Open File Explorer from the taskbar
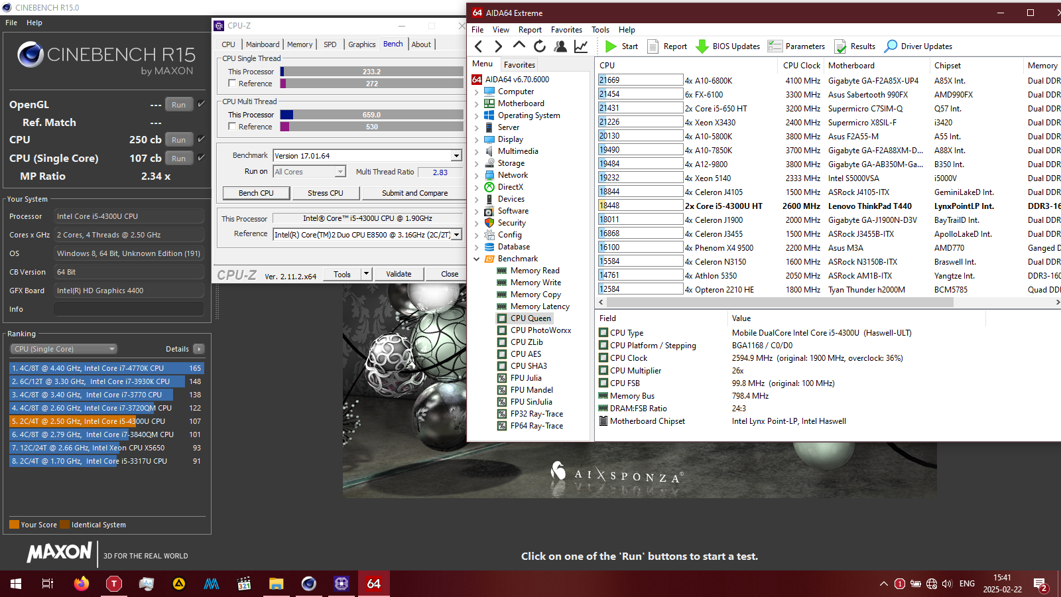The height and width of the screenshot is (597, 1061). point(276,584)
